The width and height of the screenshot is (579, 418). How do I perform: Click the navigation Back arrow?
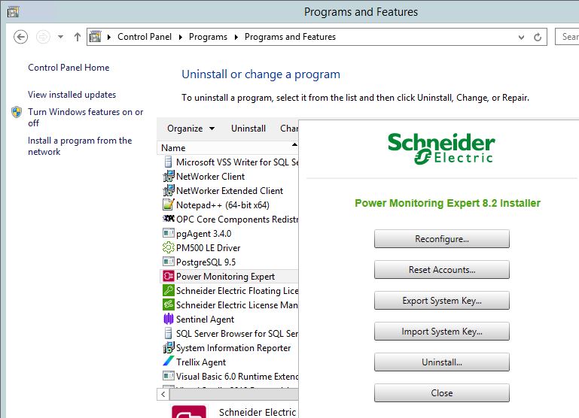tap(21, 37)
